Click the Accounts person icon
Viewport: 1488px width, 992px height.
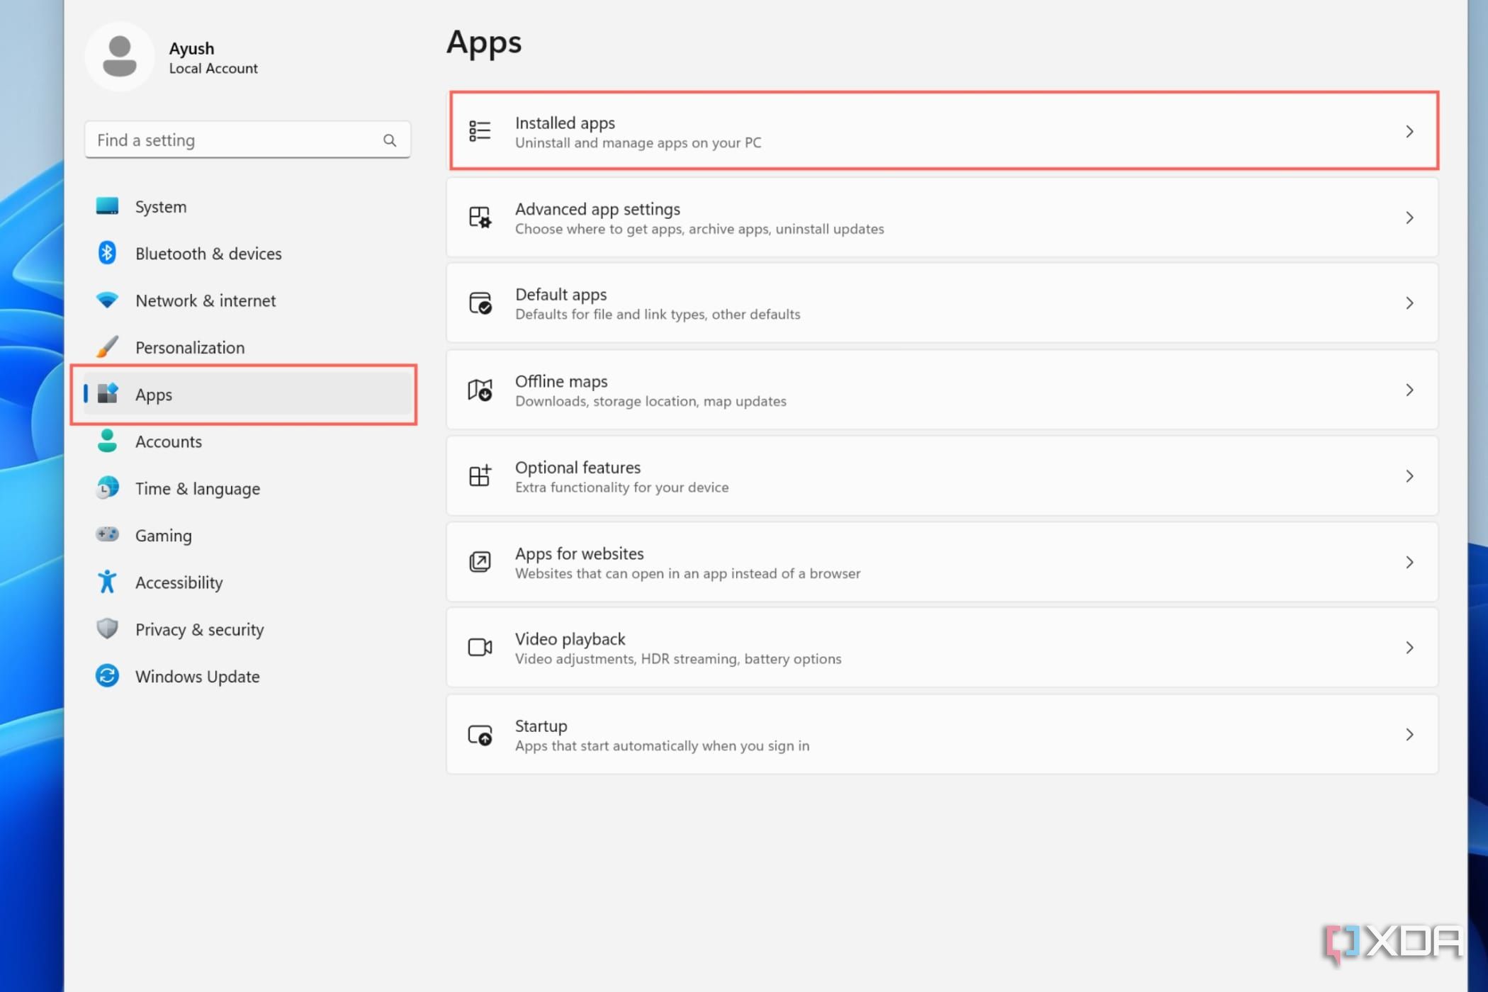click(107, 441)
